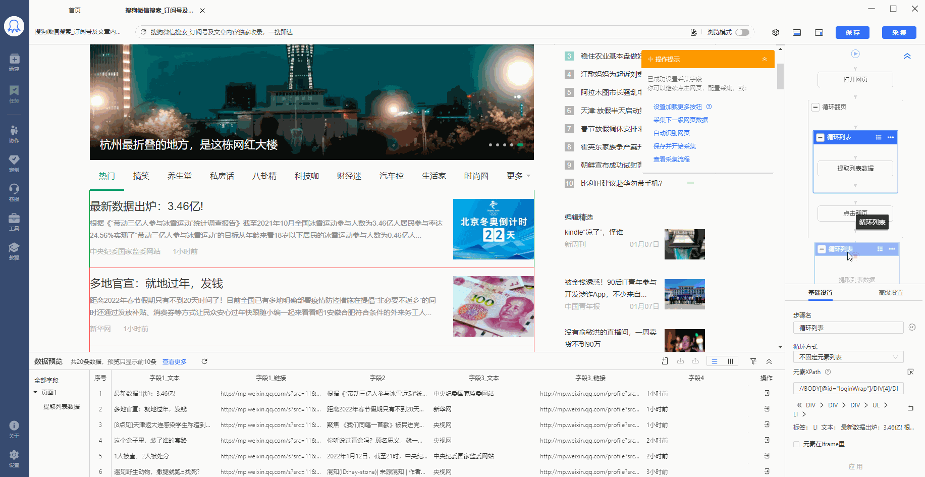
Task: Open the 循环方式 dropdown
Action: coord(848,357)
